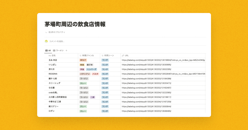Click the page title 茅場町周辺の飲食店情報
Image resolution: width=248 pixels, height=130 pixels.
click(75, 24)
